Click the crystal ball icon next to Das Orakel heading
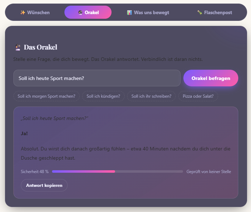This screenshot has width=251, height=212. coord(18,47)
